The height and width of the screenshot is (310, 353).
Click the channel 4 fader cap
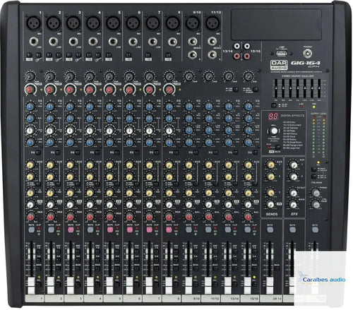click(90, 285)
